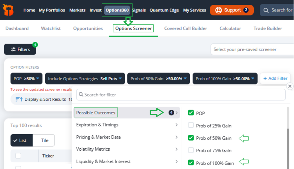The height and width of the screenshot is (169, 294).
Task: Click the plus icon on Add Filter
Action: [x=265, y=78]
